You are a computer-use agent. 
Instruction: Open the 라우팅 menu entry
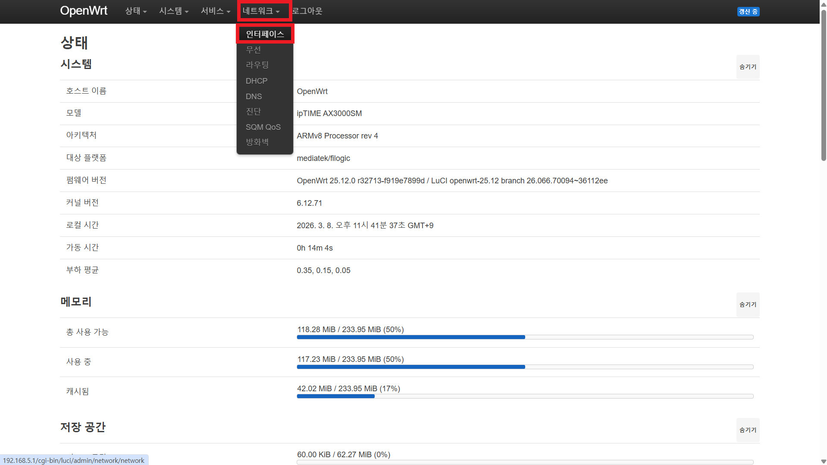click(x=257, y=65)
